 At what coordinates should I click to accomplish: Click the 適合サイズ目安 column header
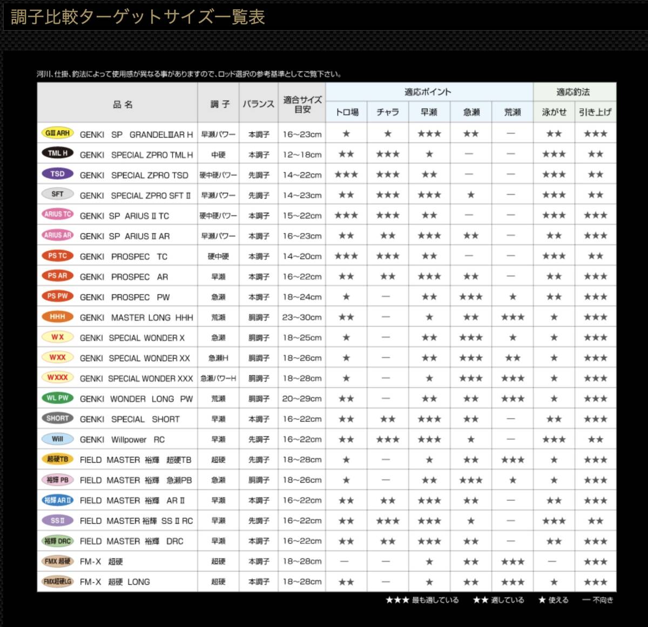[302, 104]
